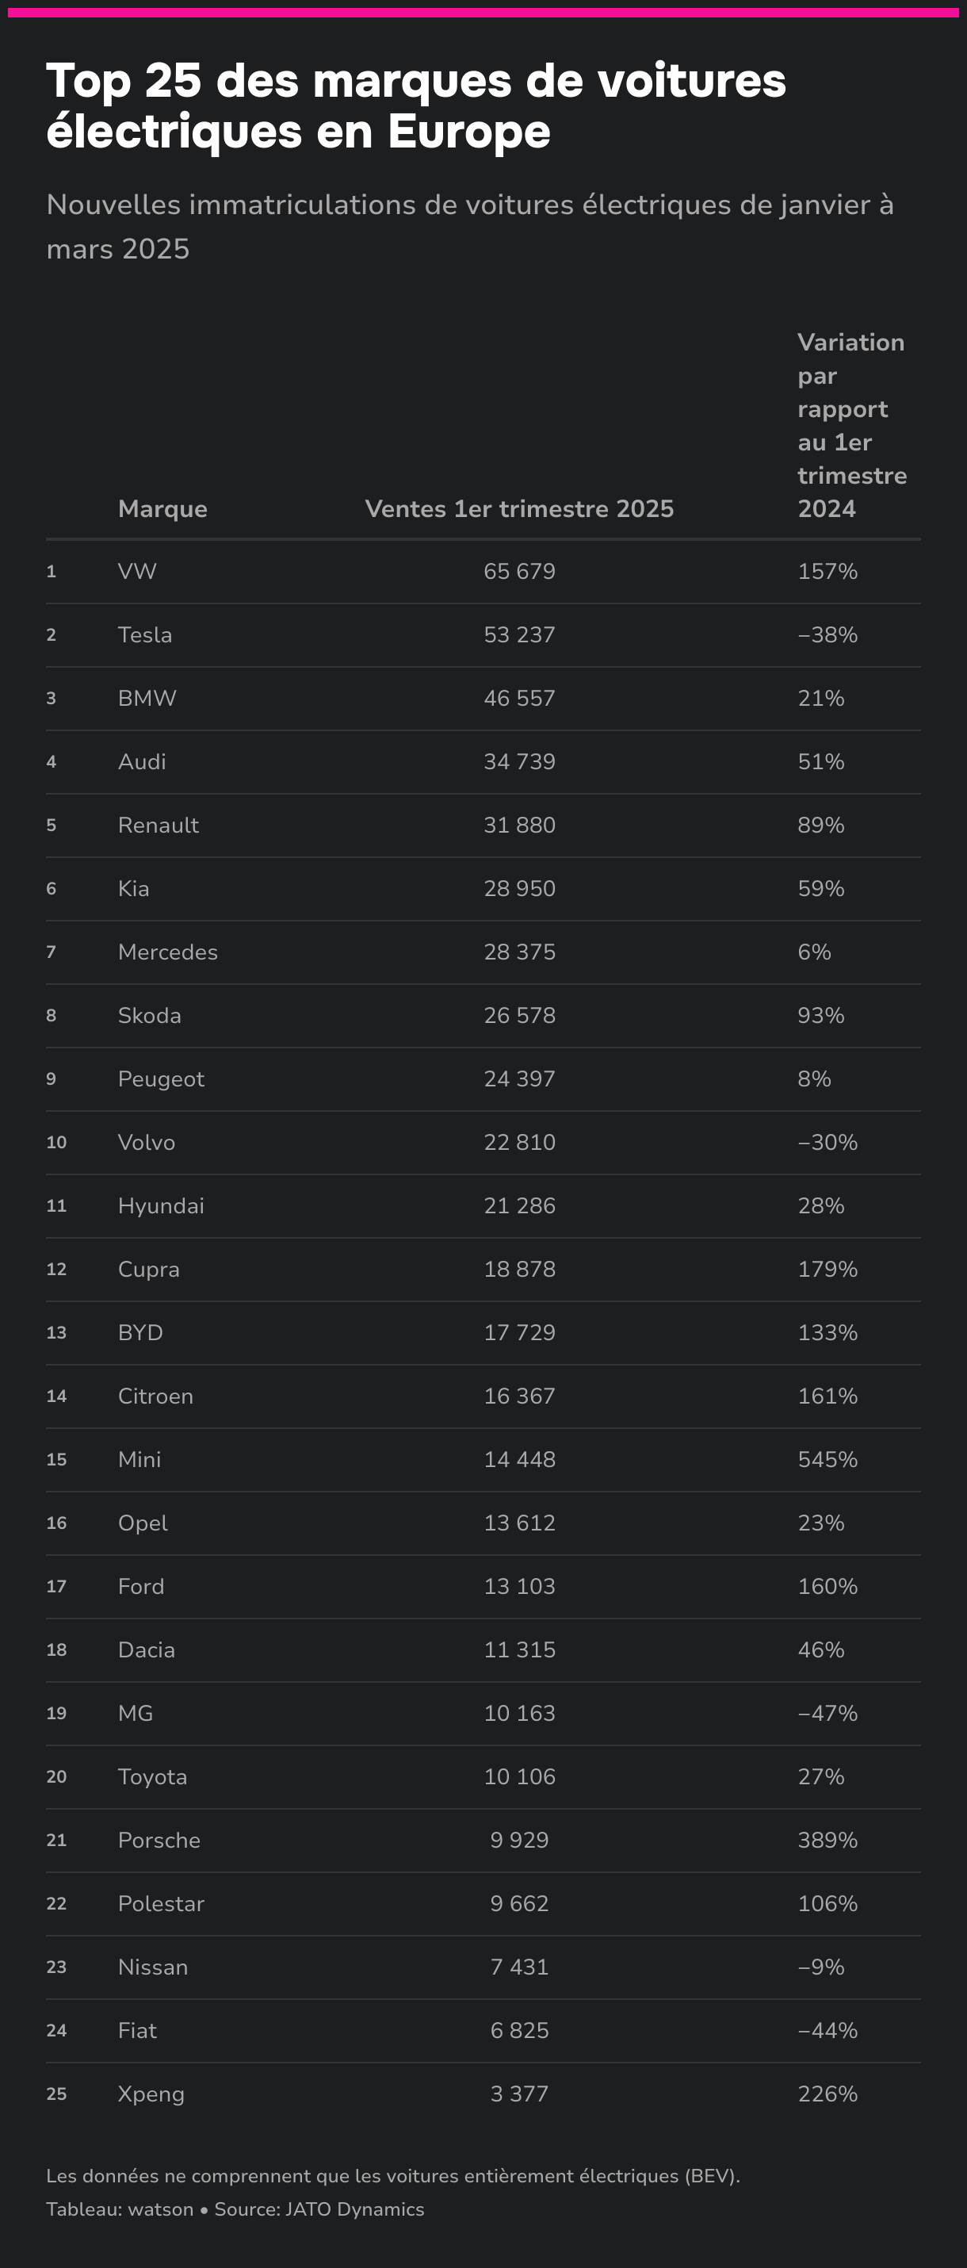Click Mini's 545% variation value

click(827, 1459)
